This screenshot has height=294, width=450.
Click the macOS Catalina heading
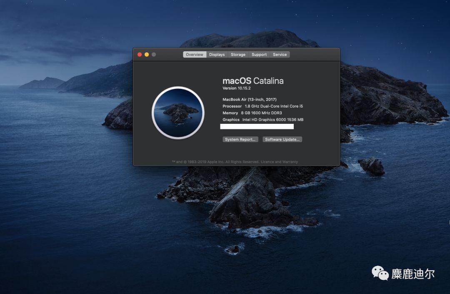[x=253, y=81]
